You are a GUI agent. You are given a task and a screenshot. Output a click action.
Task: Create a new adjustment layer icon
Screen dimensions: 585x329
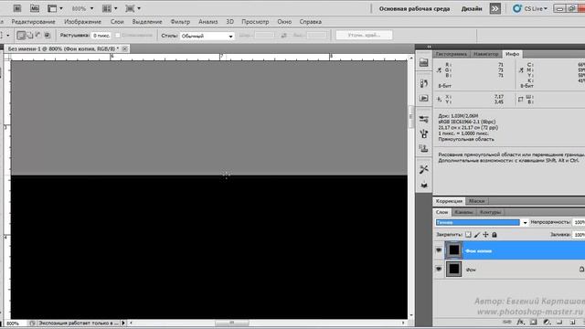(547, 323)
